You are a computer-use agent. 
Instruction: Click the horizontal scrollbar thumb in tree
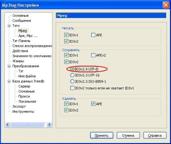(x=27, y=124)
